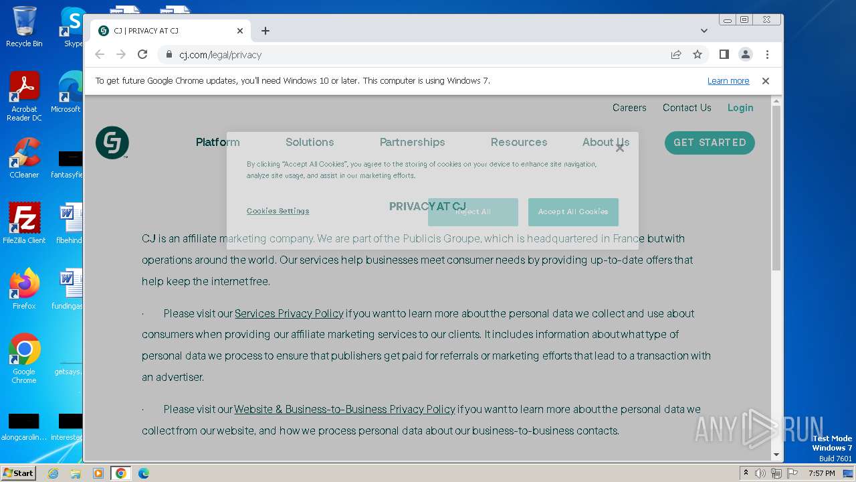View site information lock icon
856x482 pixels.
pos(169,54)
